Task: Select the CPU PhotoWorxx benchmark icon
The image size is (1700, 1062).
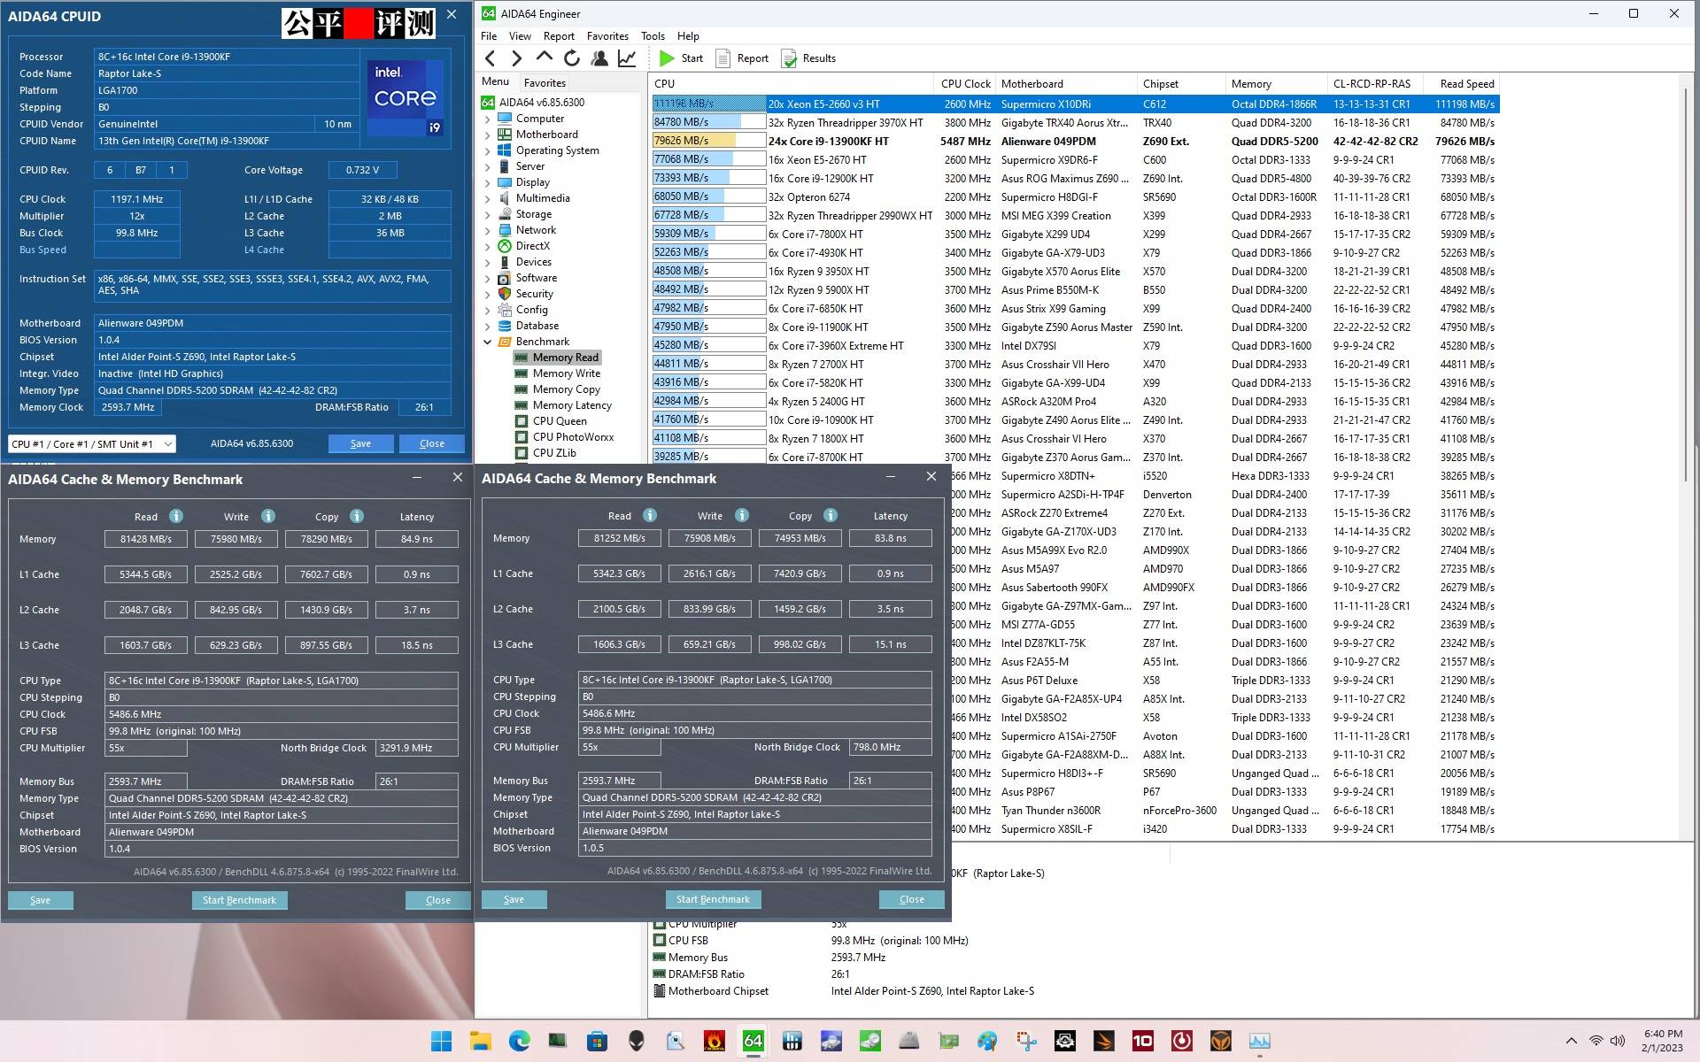Action: click(522, 436)
